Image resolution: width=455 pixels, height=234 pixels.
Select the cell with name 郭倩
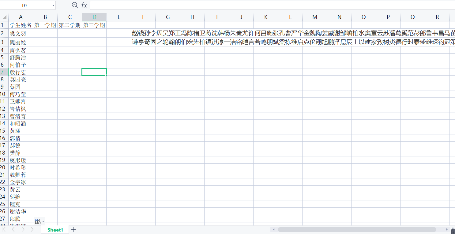(x=21, y=138)
